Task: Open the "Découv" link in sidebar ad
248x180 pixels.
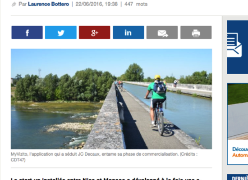Action: pyautogui.click(x=240, y=149)
